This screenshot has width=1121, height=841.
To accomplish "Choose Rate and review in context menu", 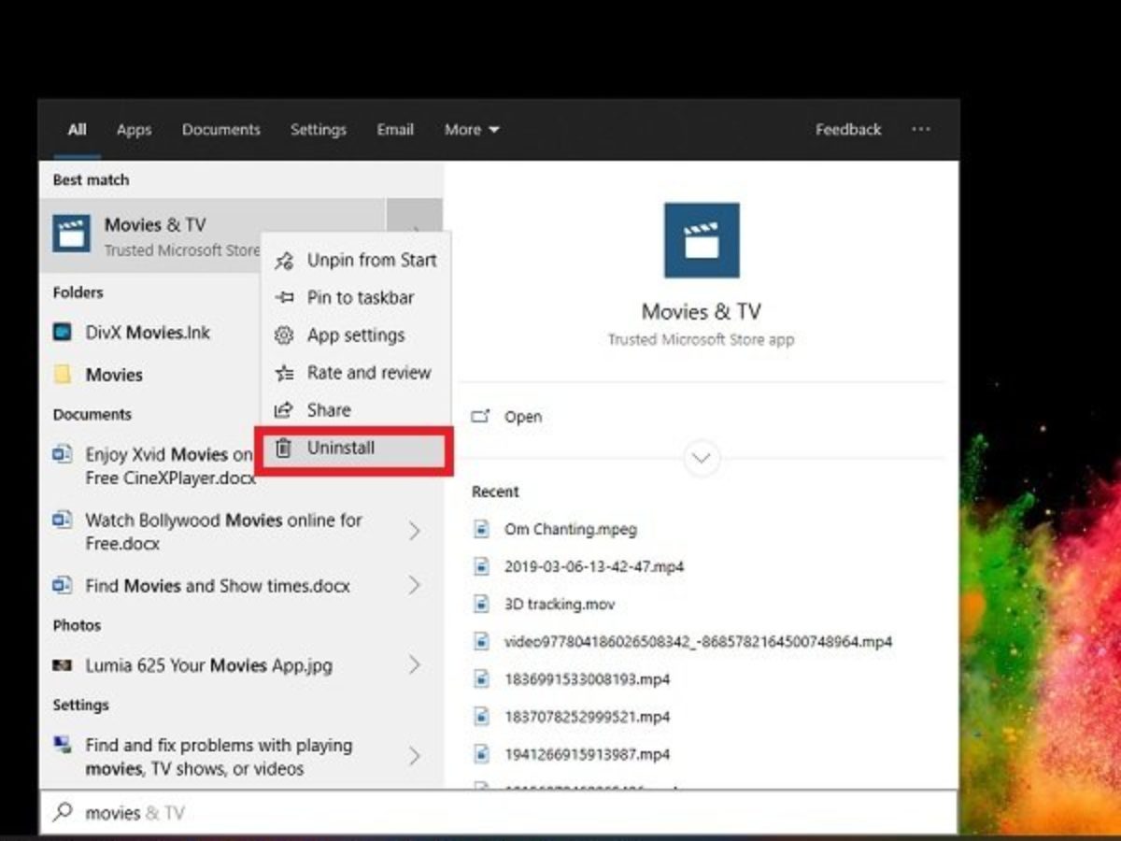I will pyautogui.click(x=356, y=373).
